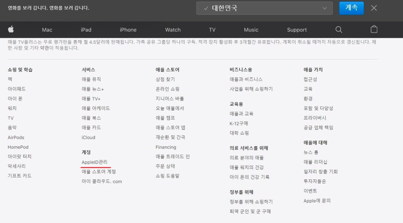
Task: Open the 기프트 카드 link
Action: tap(19, 176)
